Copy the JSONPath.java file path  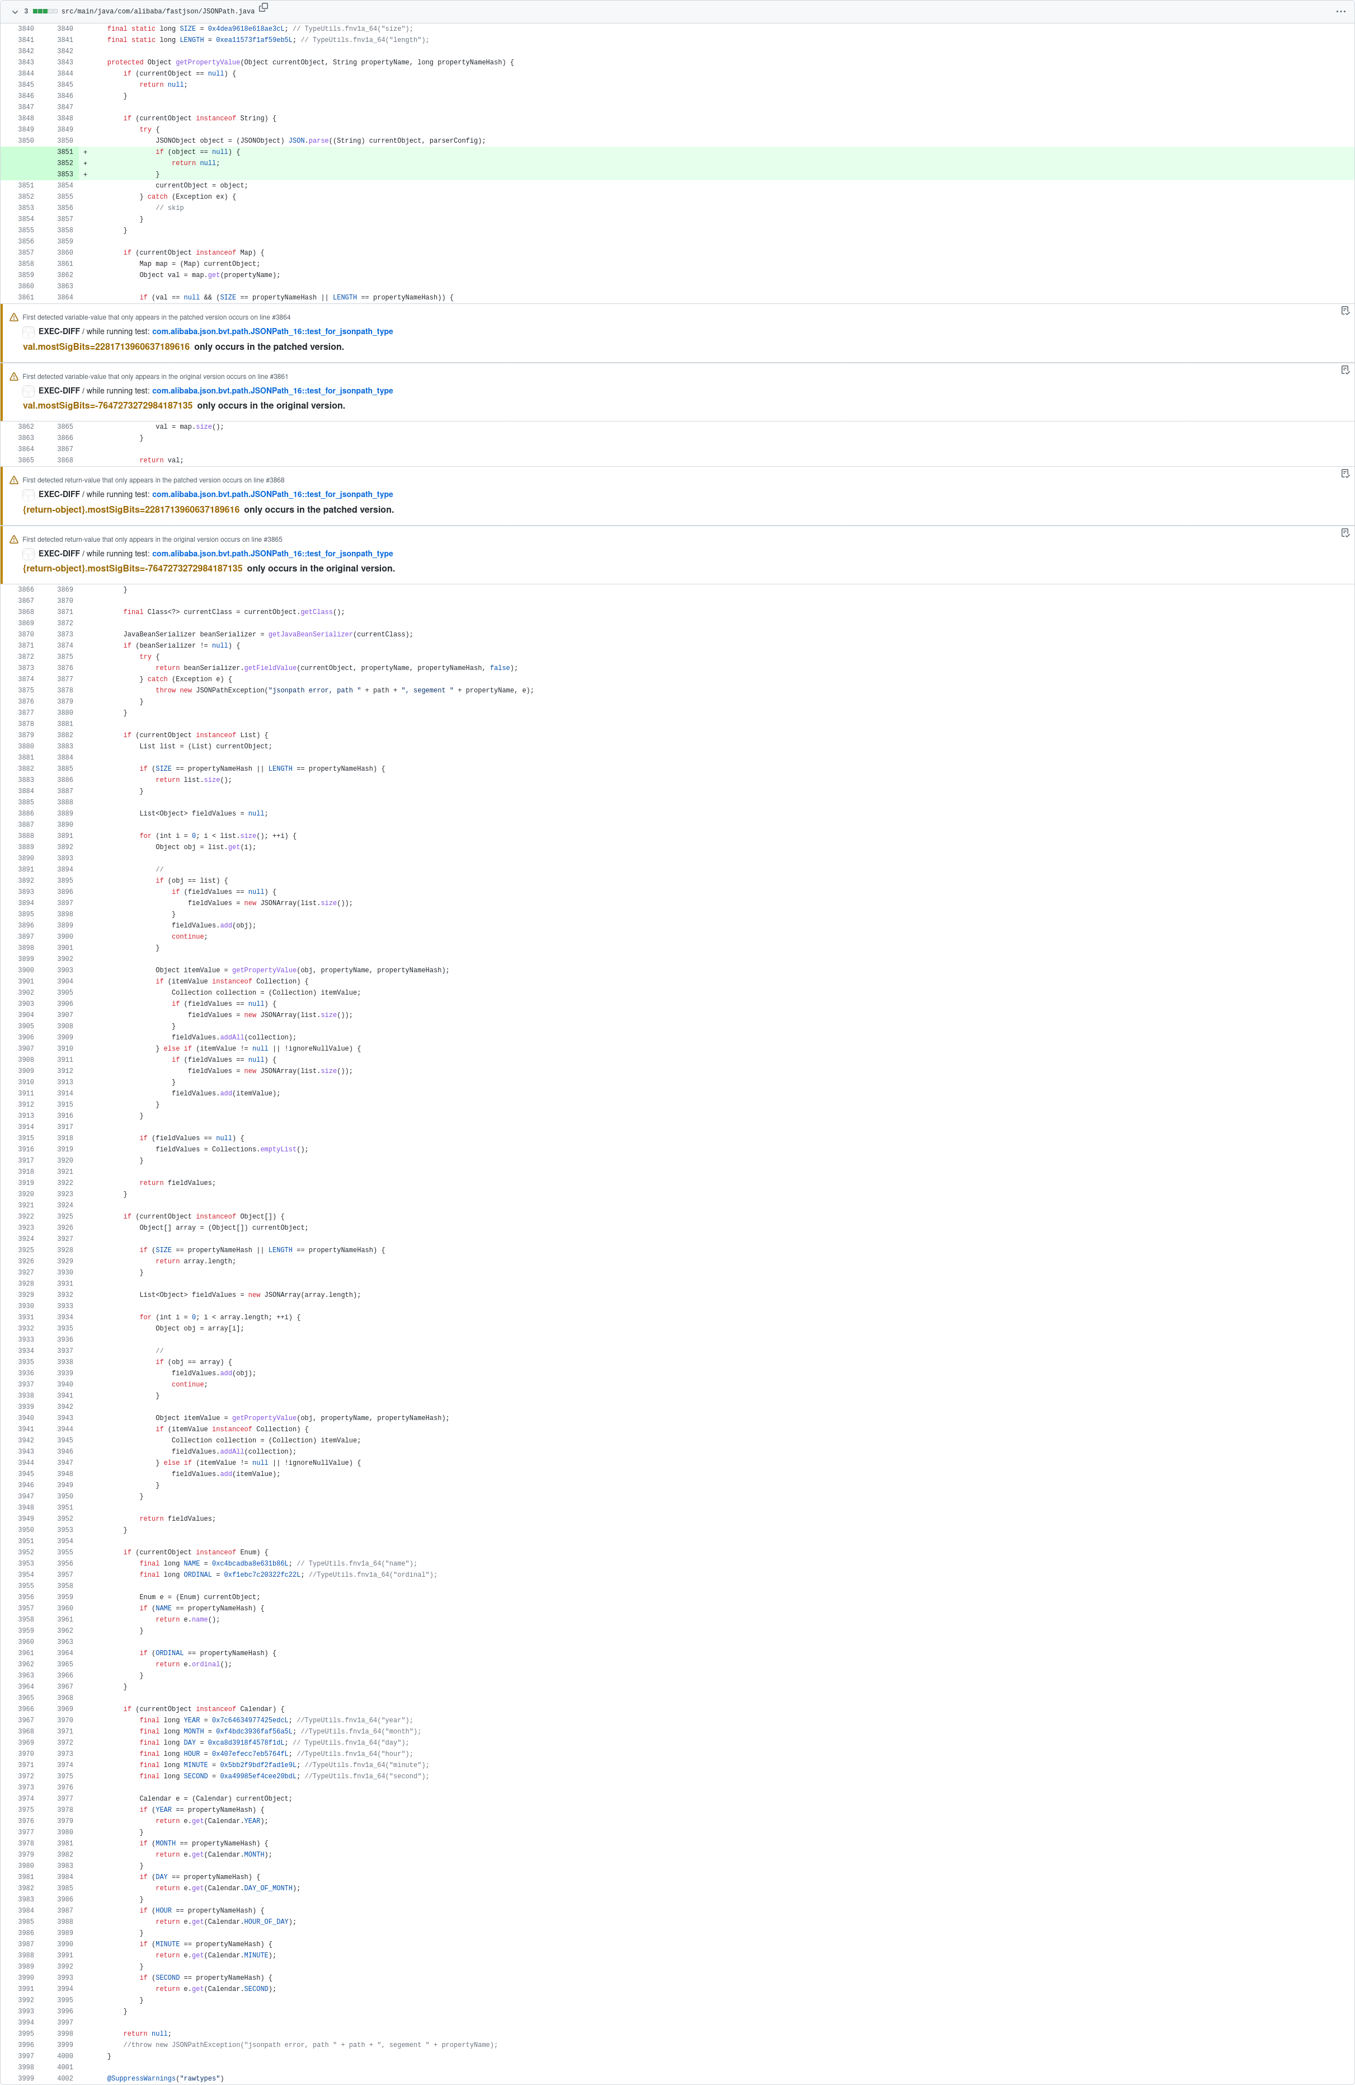coord(264,8)
